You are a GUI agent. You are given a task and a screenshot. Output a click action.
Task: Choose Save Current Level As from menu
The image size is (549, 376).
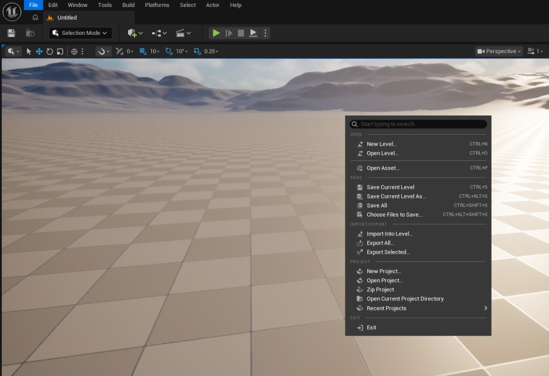pos(396,196)
